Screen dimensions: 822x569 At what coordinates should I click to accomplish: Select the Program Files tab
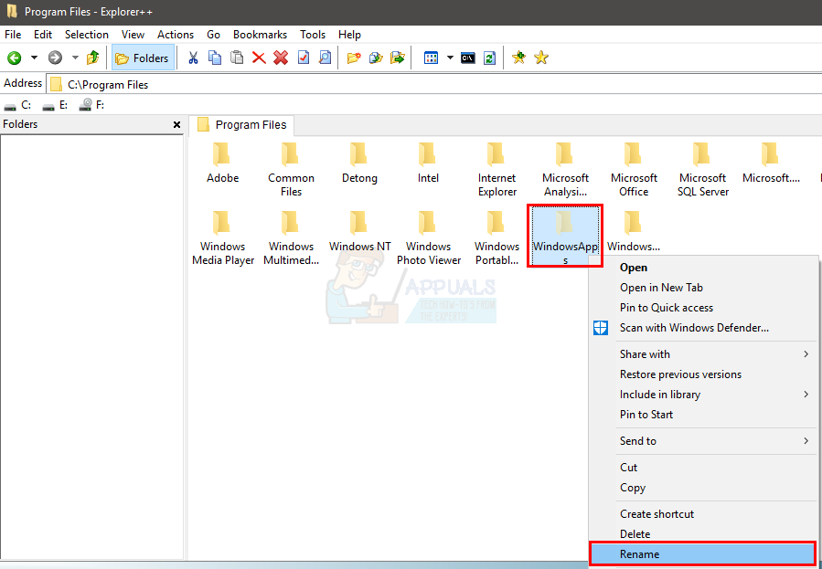tap(241, 125)
